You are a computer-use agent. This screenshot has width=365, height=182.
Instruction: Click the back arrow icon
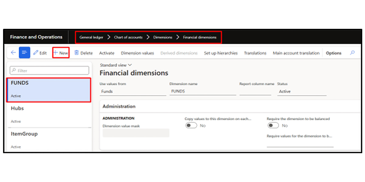(x=13, y=53)
